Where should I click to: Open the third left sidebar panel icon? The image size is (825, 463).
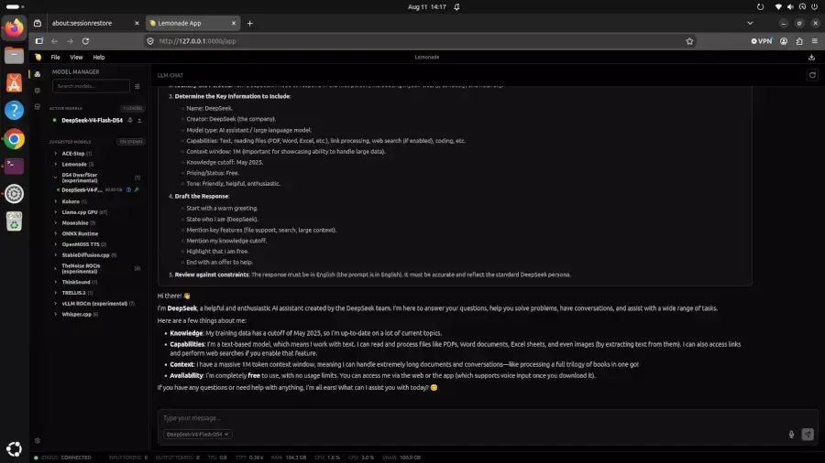click(38, 106)
